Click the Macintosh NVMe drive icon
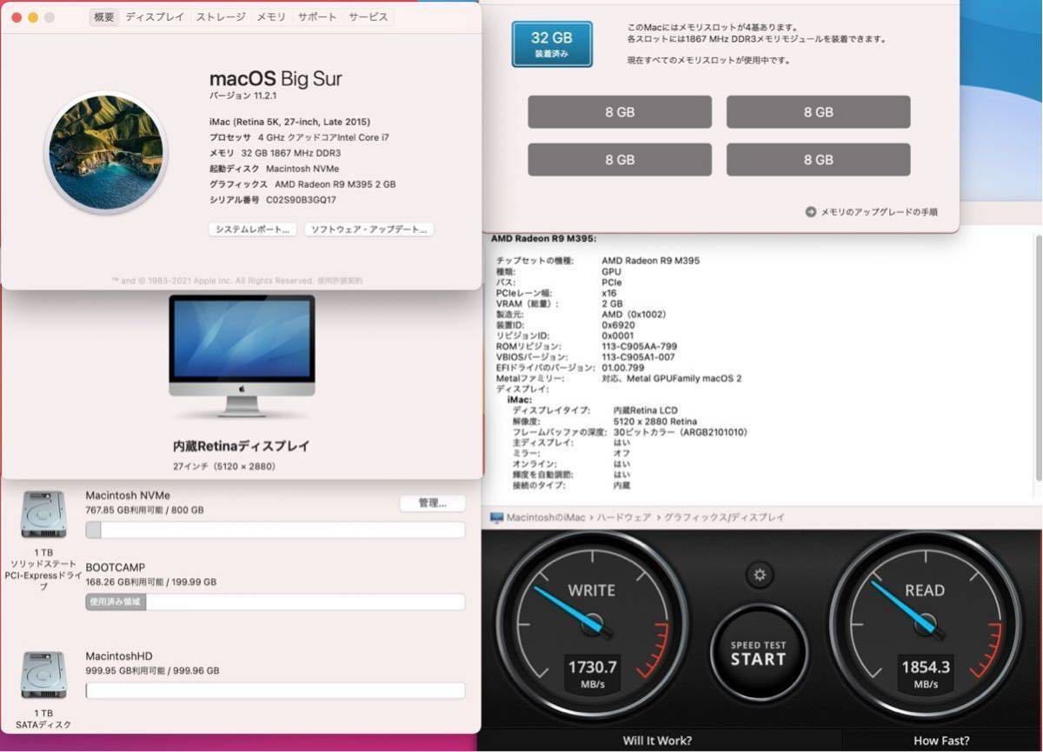This screenshot has height=752, width=1043. (43, 515)
